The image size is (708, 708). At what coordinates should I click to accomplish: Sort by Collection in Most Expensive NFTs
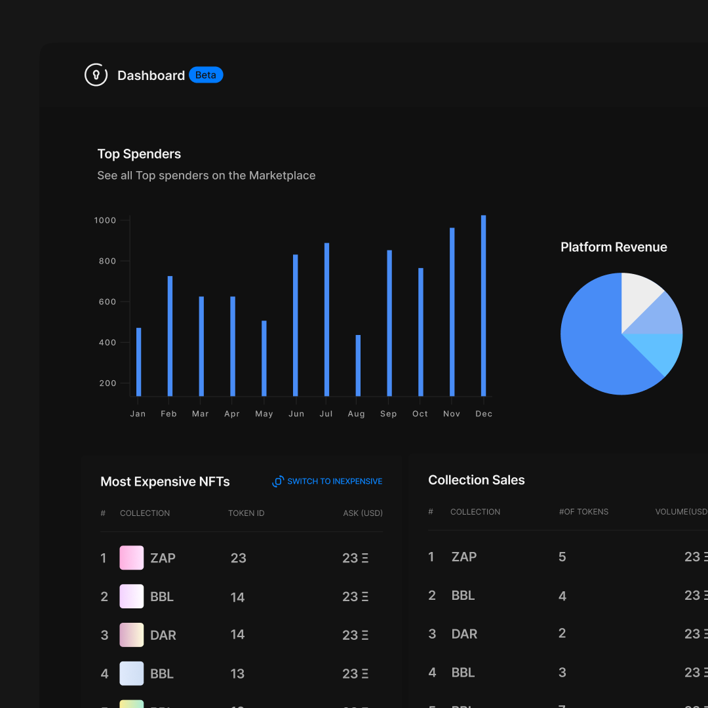(x=145, y=513)
